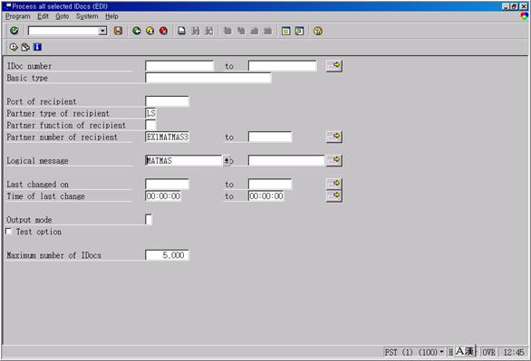
Task: Click the IDoc number from field
Action: click(179, 66)
